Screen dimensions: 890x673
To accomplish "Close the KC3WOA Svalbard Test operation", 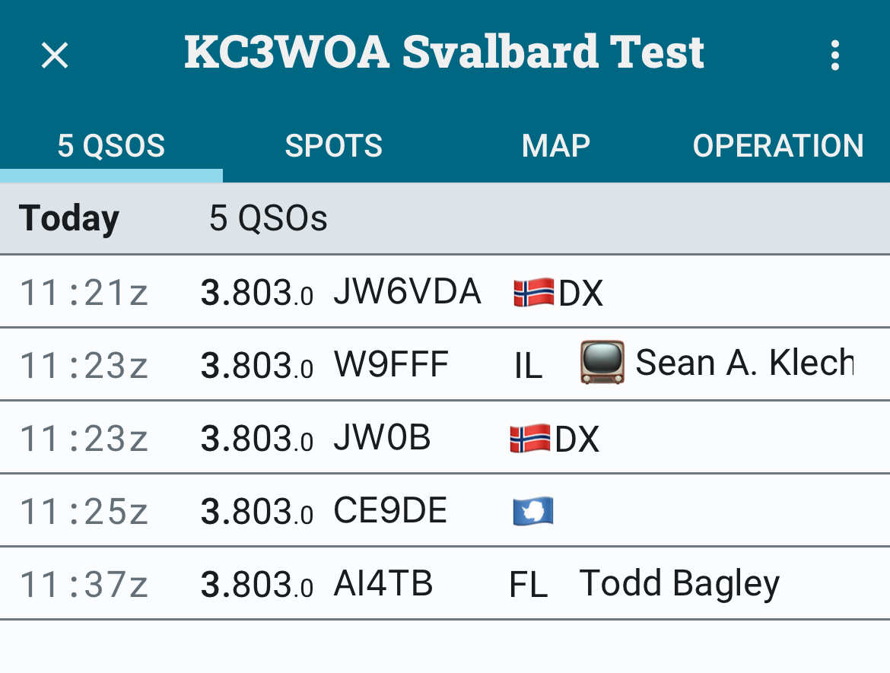I will coord(55,55).
